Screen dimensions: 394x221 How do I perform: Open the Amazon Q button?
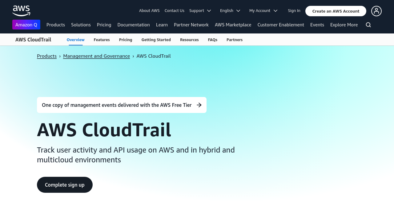(26, 25)
